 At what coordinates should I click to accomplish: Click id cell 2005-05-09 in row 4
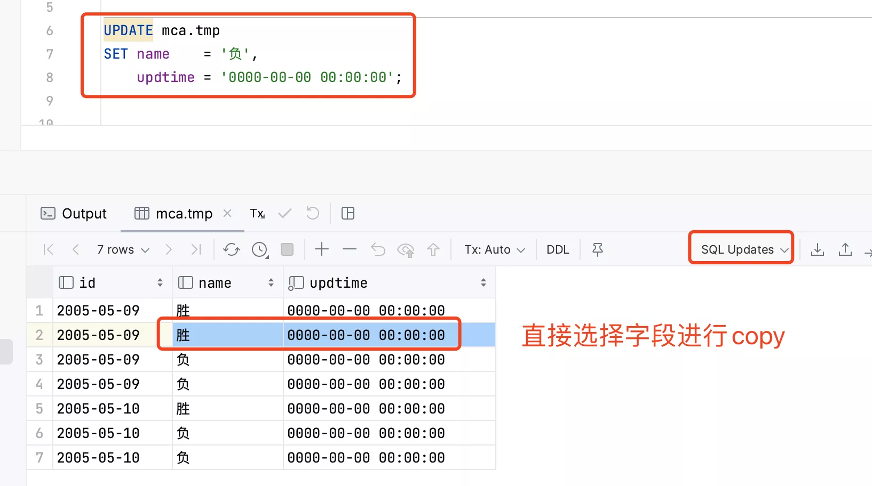[x=112, y=384]
